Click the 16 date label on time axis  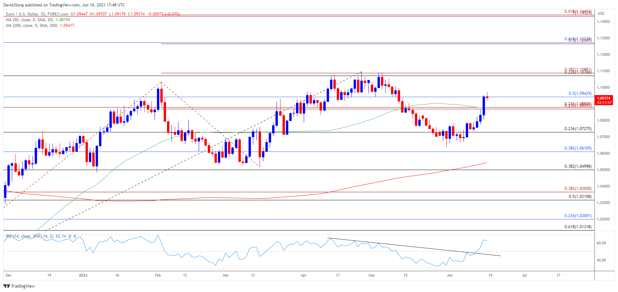pos(117,275)
